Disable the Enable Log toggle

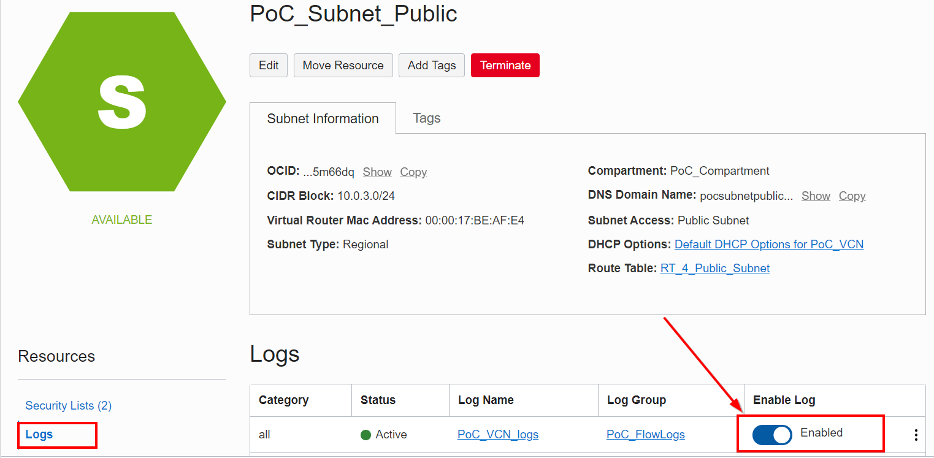772,434
